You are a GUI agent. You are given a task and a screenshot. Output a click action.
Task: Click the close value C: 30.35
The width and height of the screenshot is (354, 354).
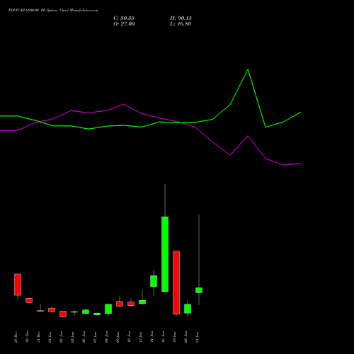[124, 18]
